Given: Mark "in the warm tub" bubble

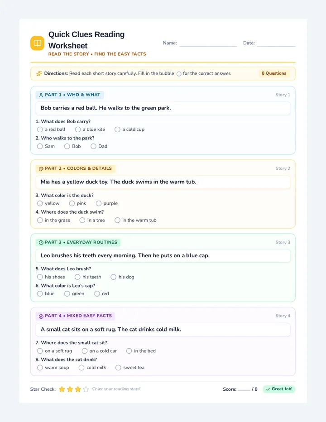Looking at the screenshot, I should (117, 220).
